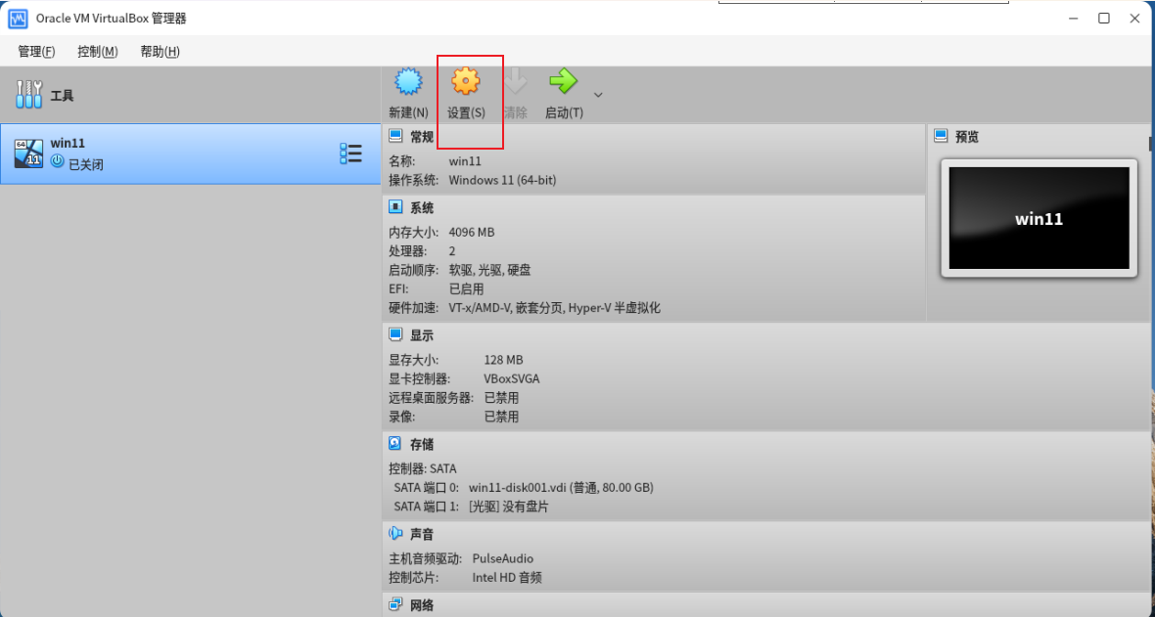Expand the dropdown arrow beside Start button

tap(598, 95)
